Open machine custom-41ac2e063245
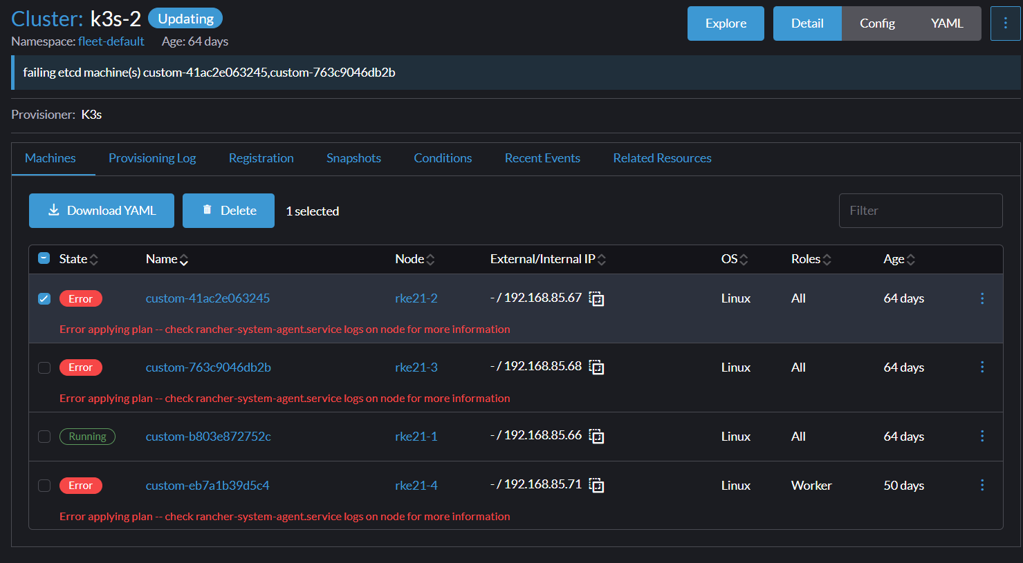The height and width of the screenshot is (563, 1023). point(208,298)
